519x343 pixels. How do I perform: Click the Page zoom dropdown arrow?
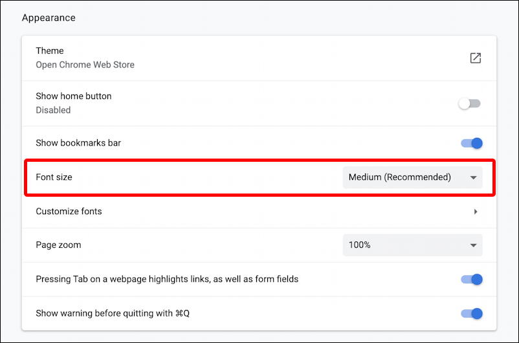473,245
